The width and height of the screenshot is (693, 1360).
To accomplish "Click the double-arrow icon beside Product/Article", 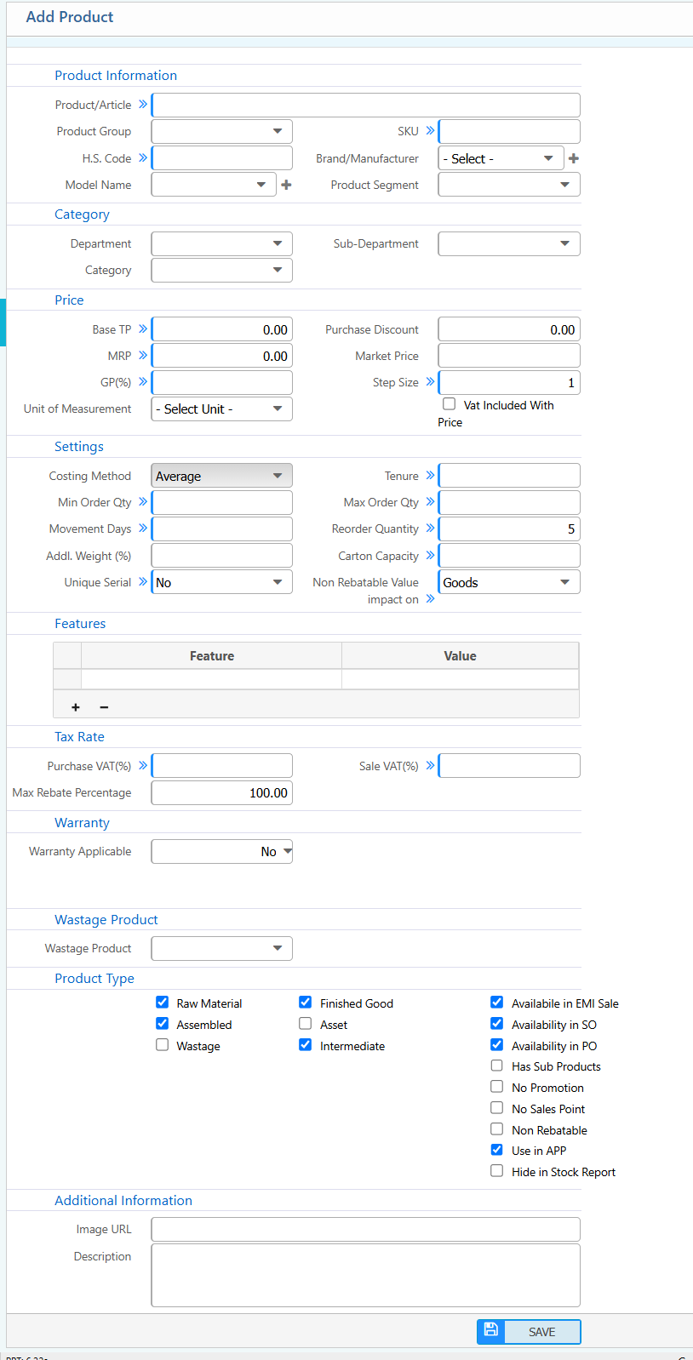I will tap(143, 104).
